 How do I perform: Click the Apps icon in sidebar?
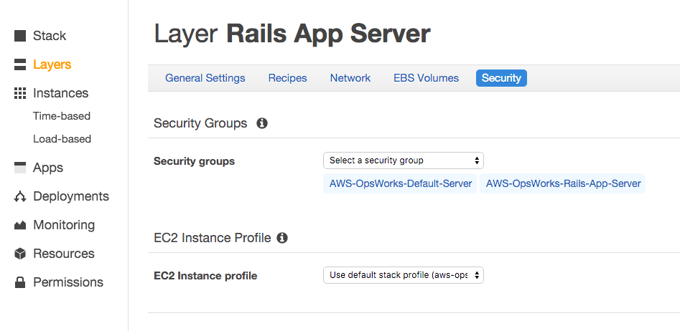[x=20, y=168]
